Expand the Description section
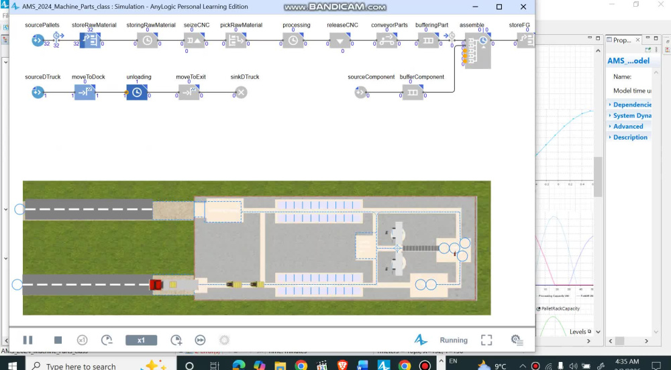Screen dimensions: 671x370 pyautogui.click(x=630, y=137)
